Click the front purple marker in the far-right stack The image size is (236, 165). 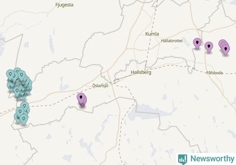pos(226,49)
